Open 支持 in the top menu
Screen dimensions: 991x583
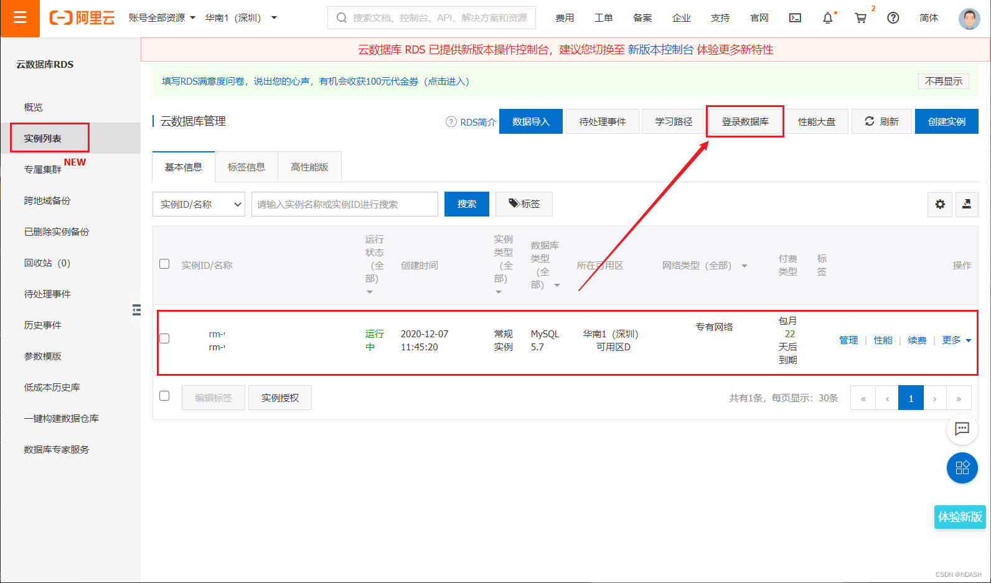[720, 18]
